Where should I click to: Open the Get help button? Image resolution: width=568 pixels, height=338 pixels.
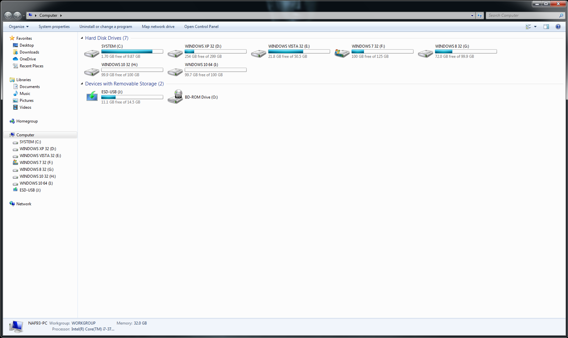[x=558, y=27]
